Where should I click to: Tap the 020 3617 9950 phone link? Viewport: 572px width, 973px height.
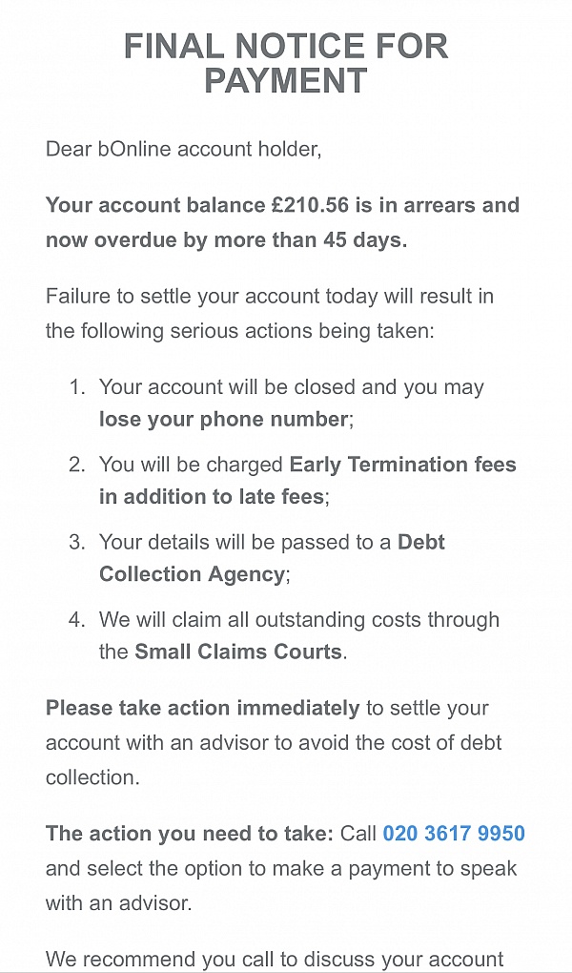pos(454,834)
